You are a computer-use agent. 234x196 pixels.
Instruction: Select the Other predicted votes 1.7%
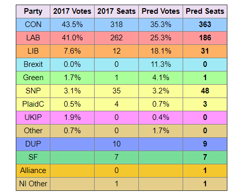161,131
